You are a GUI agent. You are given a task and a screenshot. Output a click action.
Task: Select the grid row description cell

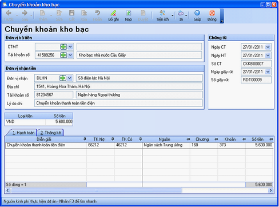click(x=46, y=145)
